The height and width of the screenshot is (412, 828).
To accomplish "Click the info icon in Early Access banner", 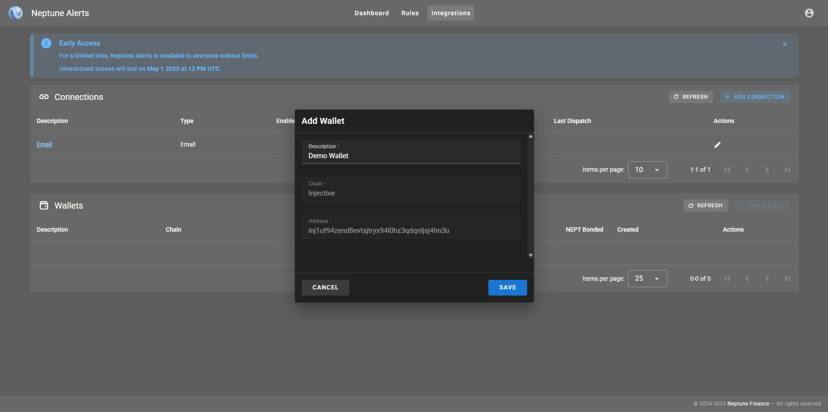I will (x=46, y=43).
